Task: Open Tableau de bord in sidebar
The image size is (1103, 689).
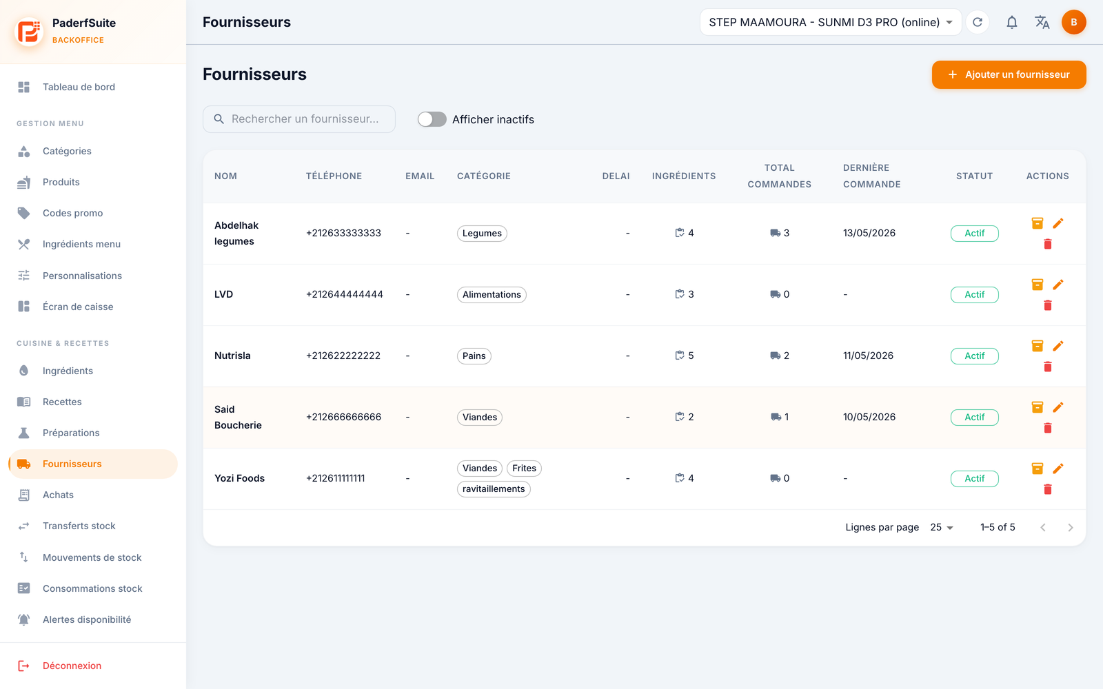Action: click(93, 87)
